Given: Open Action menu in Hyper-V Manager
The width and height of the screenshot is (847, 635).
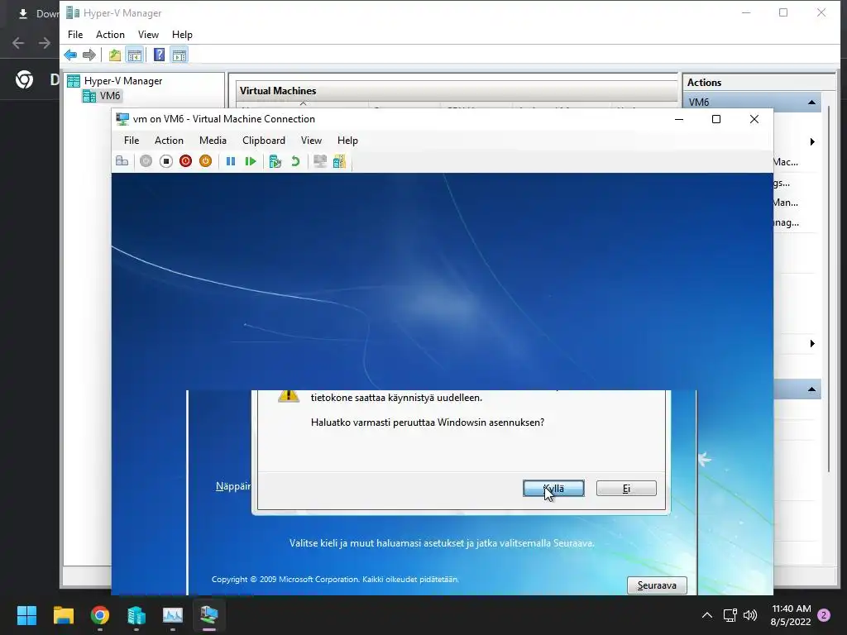Looking at the screenshot, I should (110, 35).
